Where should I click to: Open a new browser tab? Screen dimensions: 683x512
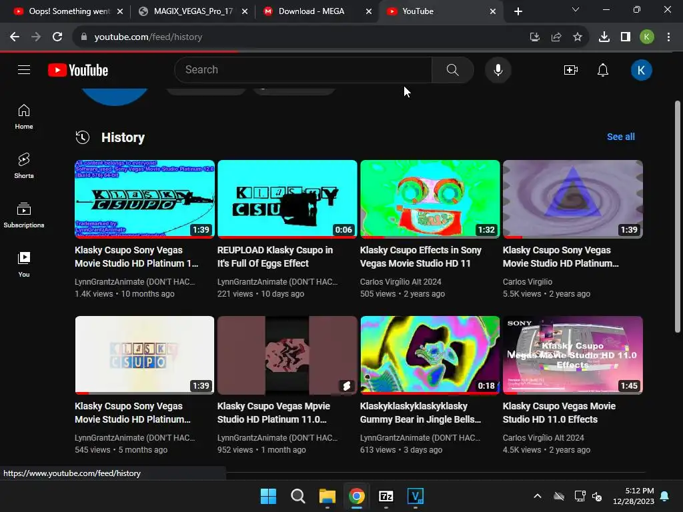(x=518, y=11)
